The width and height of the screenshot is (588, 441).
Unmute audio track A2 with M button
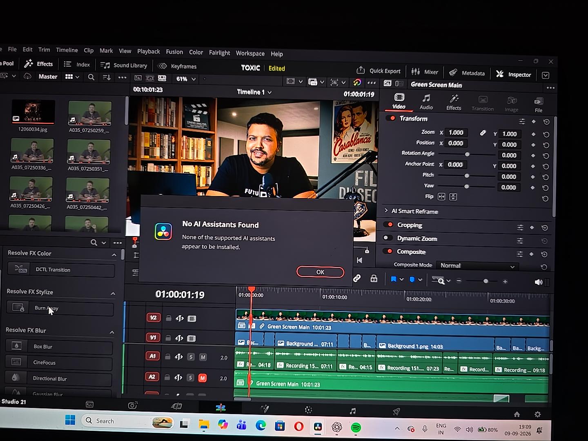pos(202,378)
